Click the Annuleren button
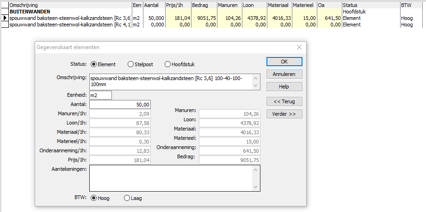Viewport: 426px width, 212px height. pos(284,74)
